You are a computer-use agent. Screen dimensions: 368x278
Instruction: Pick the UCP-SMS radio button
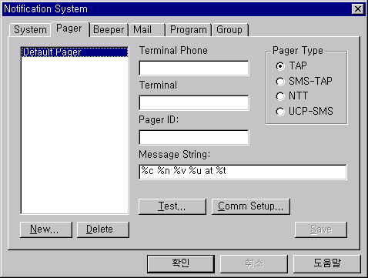point(305,111)
